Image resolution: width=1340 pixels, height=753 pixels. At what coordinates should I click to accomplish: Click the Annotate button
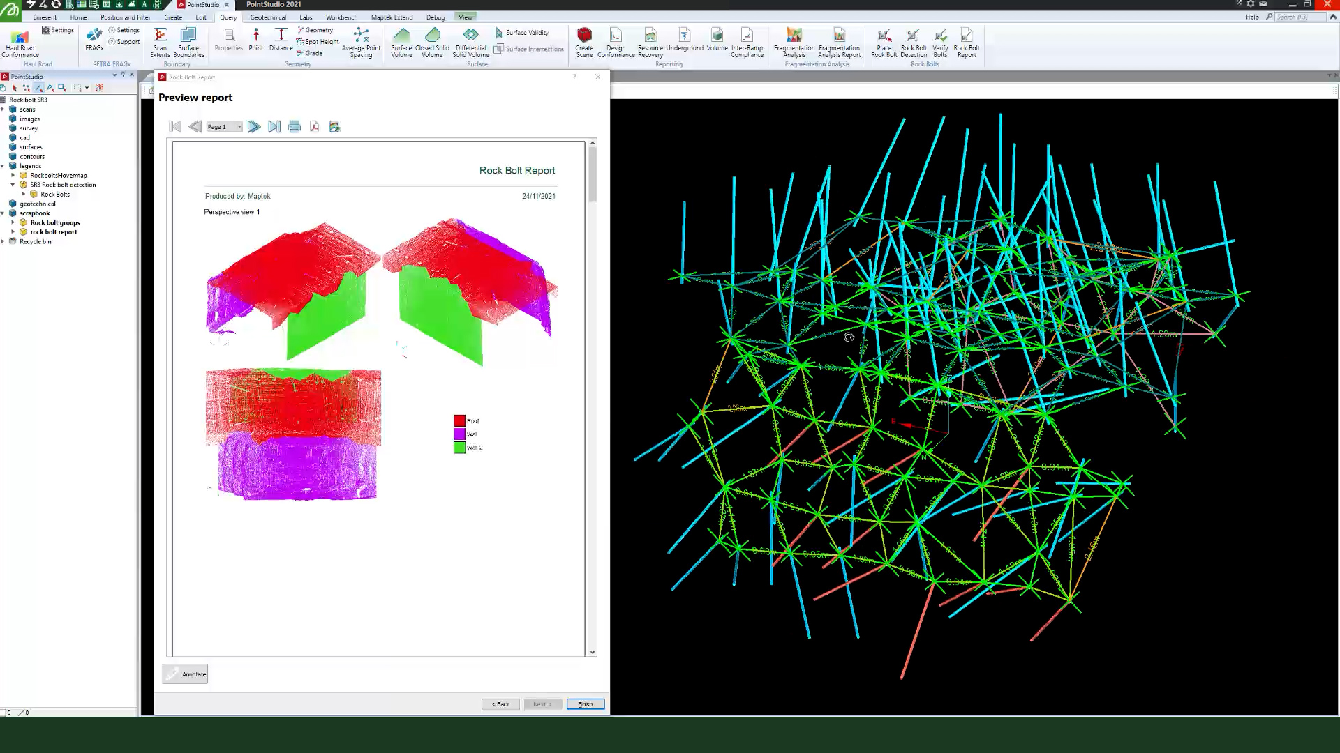point(185,674)
